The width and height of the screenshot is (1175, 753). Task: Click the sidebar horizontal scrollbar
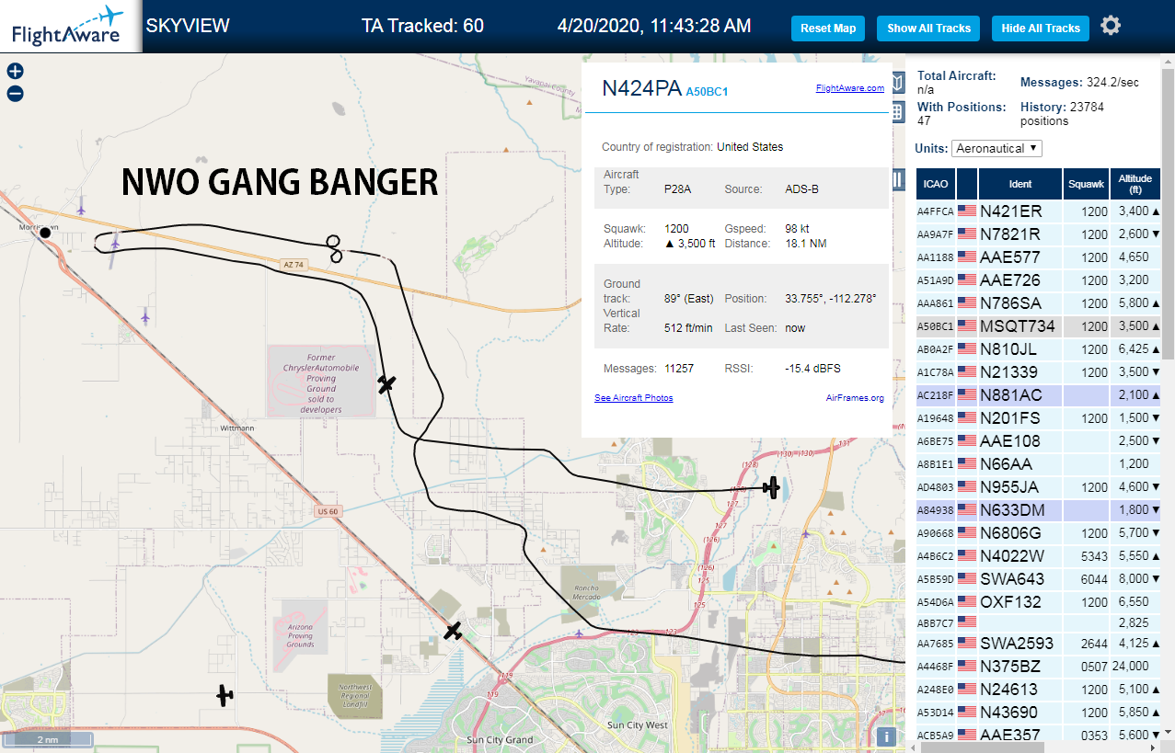click(x=980, y=747)
